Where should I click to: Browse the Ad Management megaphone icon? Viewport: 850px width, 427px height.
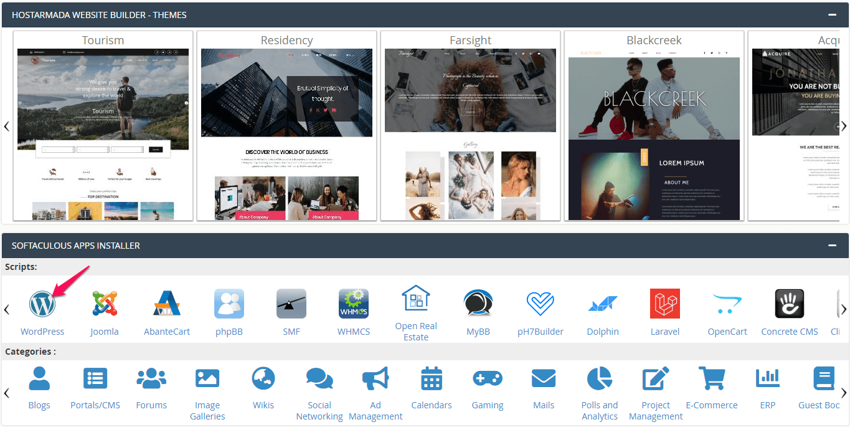(375, 378)
